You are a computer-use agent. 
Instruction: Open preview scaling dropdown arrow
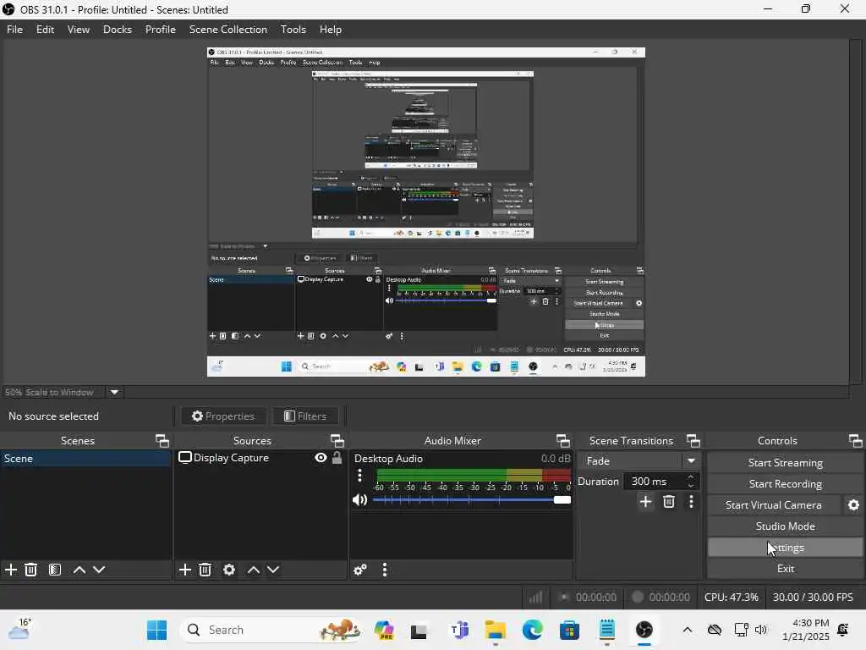point(114,392)
